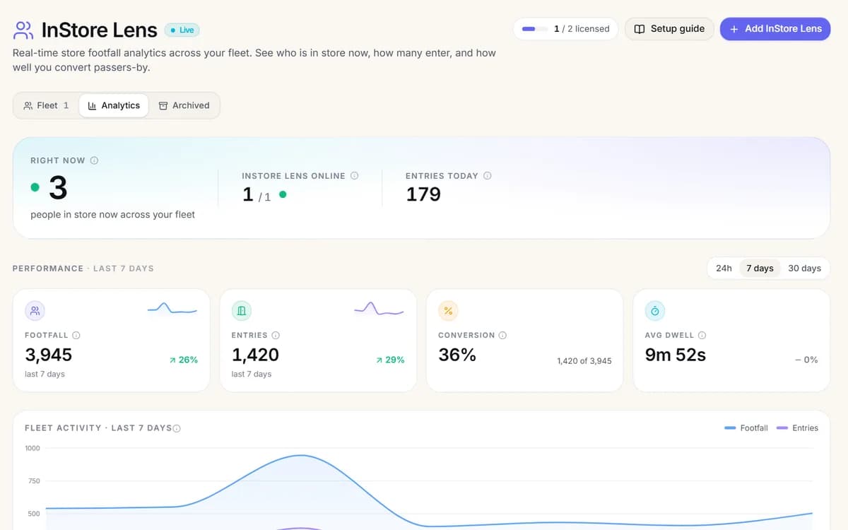Screen dimensions: 848x530
Task: Click the "1,420 of 3,945" conversion detail
Action: (x=584, y=360)
